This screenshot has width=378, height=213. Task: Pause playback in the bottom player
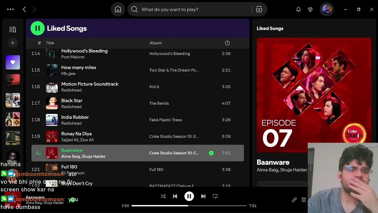point(189,196)
